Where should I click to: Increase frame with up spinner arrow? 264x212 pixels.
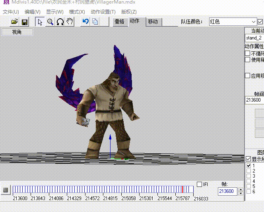tap(241, 189)
